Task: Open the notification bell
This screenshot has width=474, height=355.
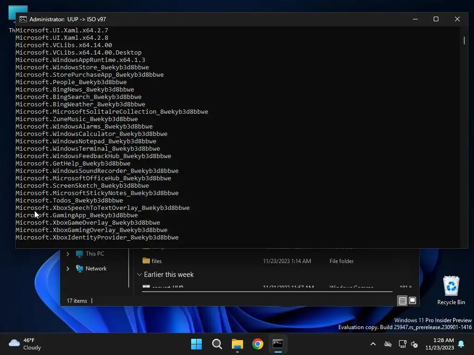Action: point(462,344)
